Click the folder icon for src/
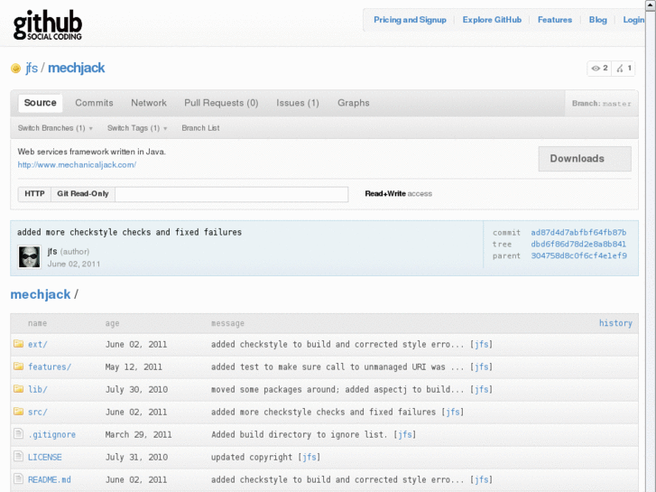This screenshot has height=492, width=656. pyautogui.click(x=18, y=412)
